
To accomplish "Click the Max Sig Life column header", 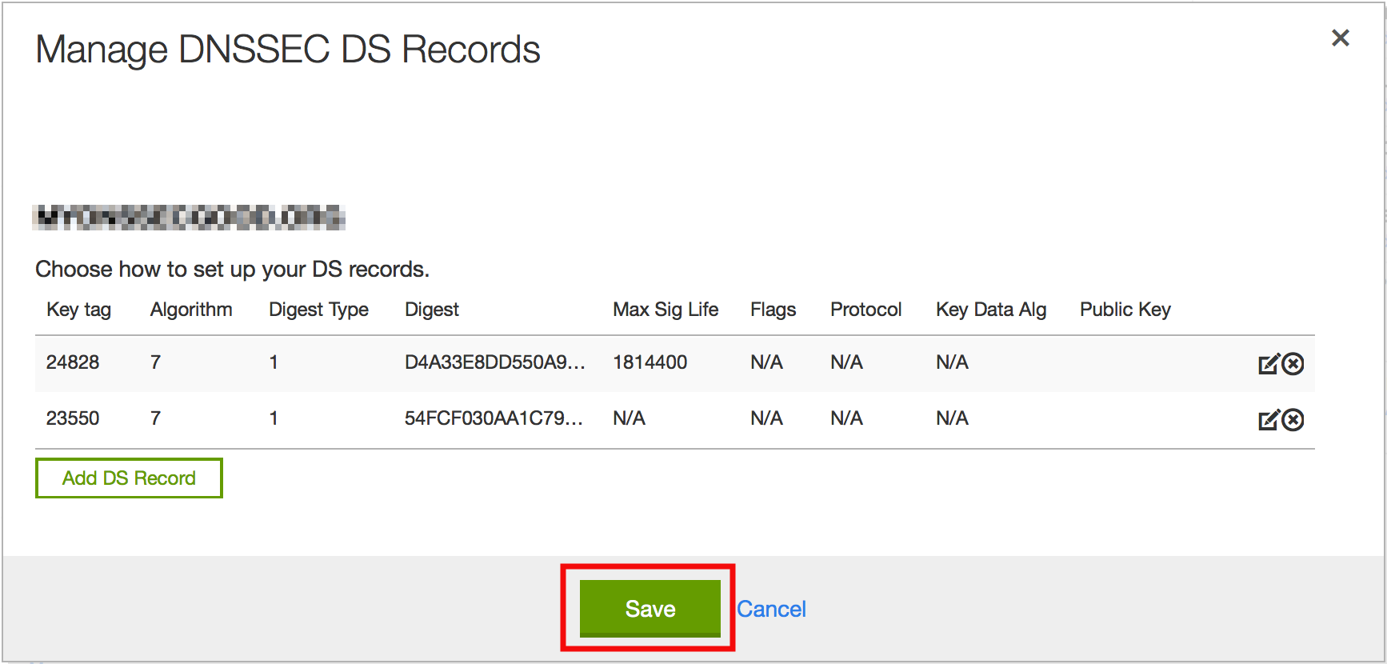I will (x=666, y=310).
